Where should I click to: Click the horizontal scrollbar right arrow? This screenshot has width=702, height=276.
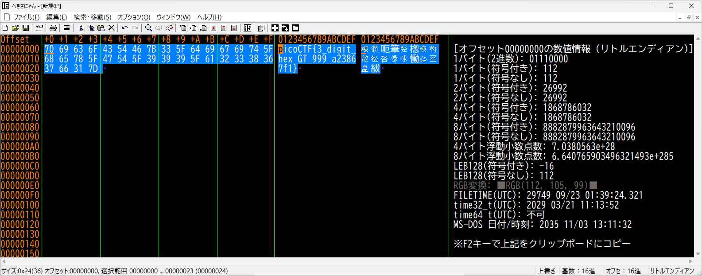pyautogui.click(x=691, y=261)
